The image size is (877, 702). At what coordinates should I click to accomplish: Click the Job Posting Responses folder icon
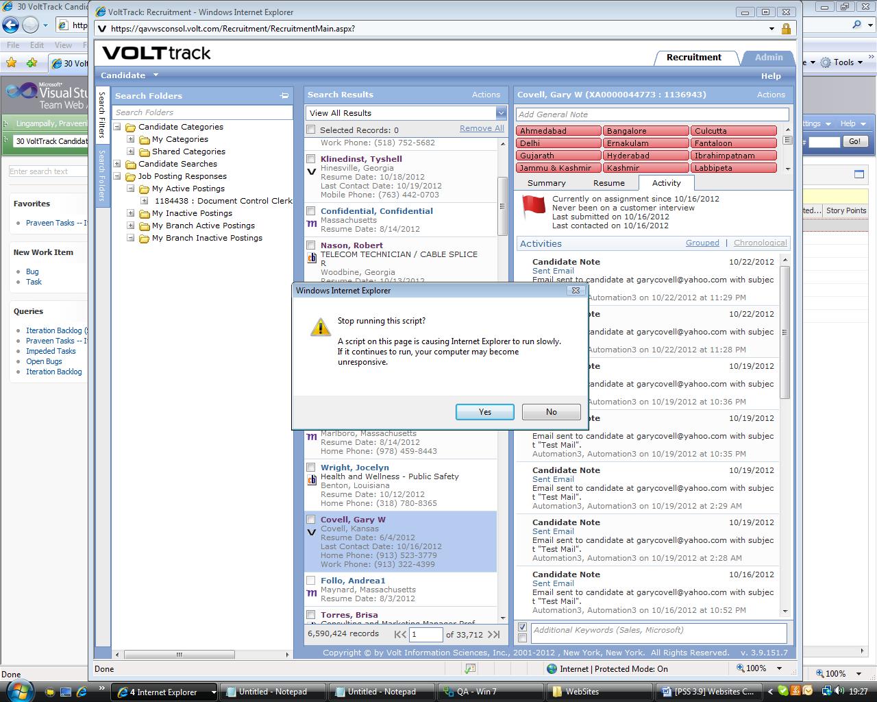coord(130,176)
